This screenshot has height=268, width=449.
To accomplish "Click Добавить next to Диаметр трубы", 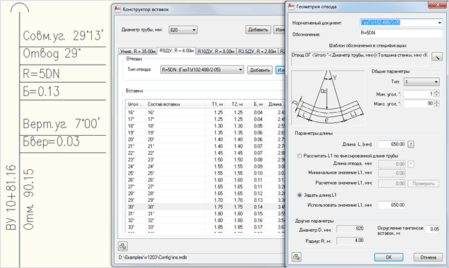I will click(x=258, y=29).
